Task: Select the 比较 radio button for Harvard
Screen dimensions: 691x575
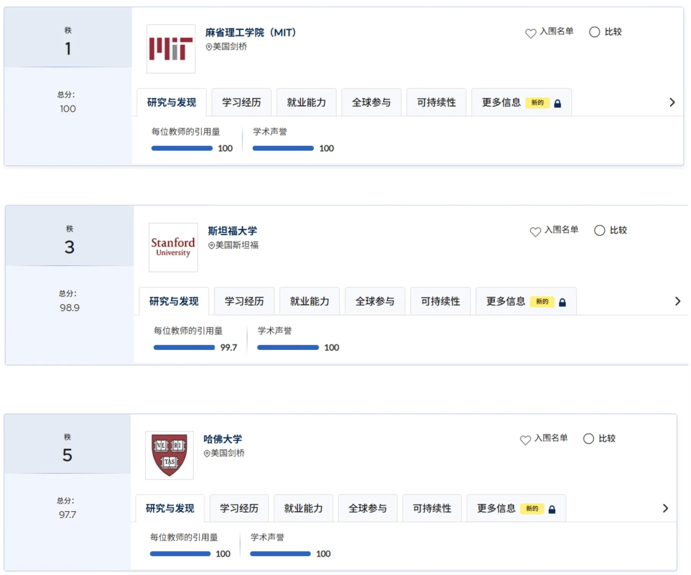Action: pyautogui.click(x=589, y=438)
